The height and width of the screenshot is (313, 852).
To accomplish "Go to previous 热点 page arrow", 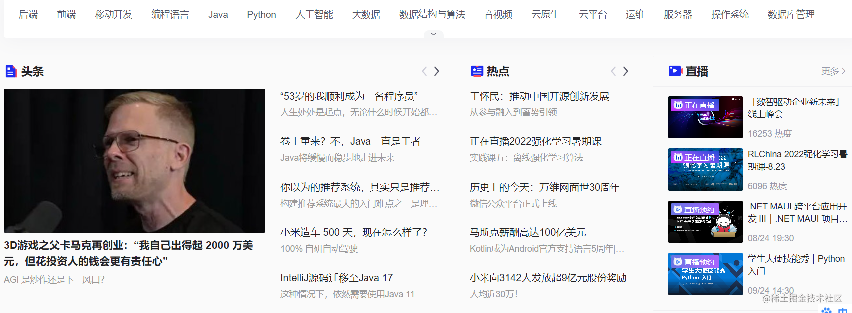I will [613, 71].
